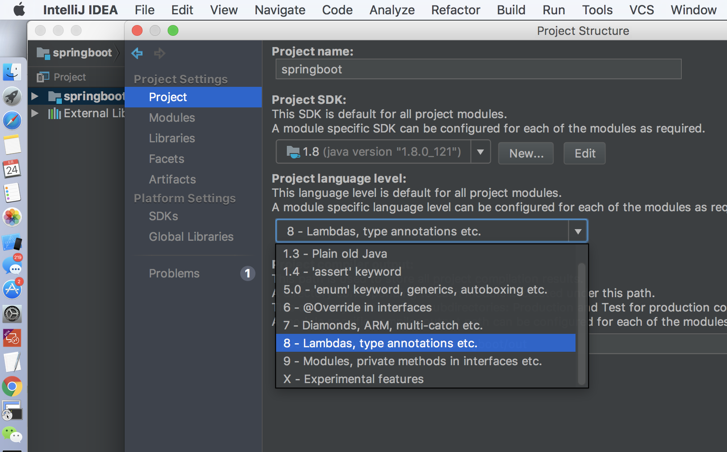Open the Navigate menu
This screenshot has height=452, width=727.
coord(280,10)
